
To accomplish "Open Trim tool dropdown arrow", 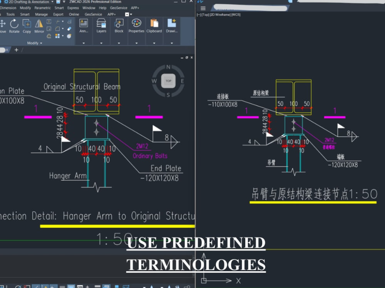I will coord(63,22).
